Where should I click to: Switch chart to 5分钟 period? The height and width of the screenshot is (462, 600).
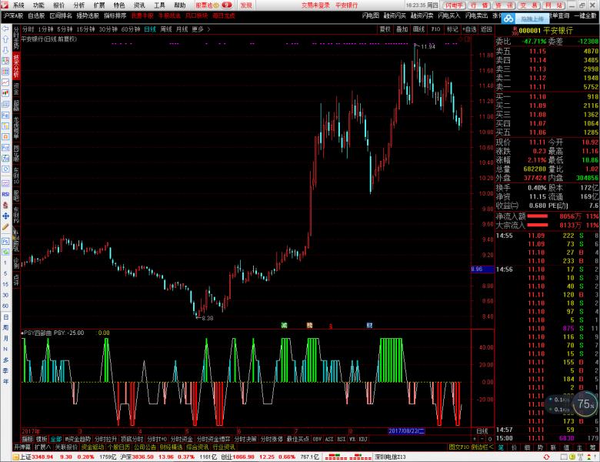[x=65, y=29]
